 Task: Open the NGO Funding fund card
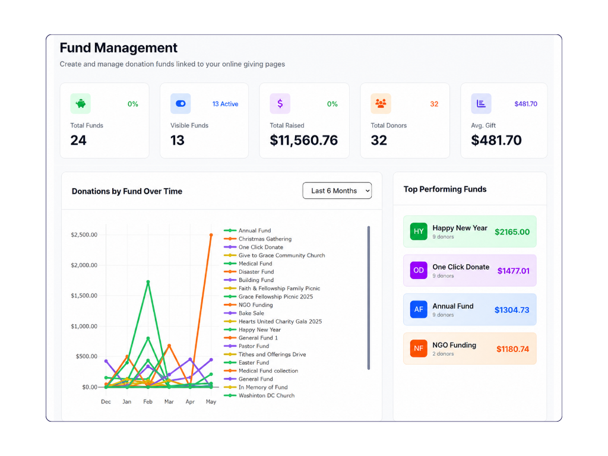tap(470, 349)
